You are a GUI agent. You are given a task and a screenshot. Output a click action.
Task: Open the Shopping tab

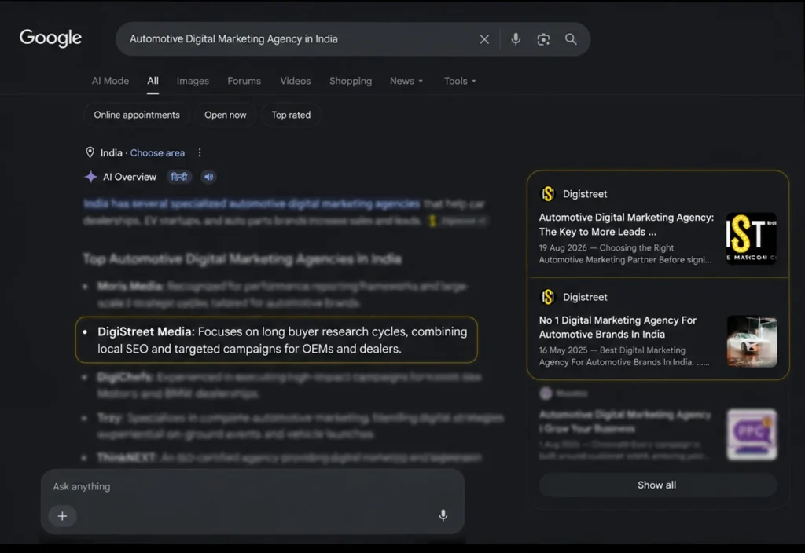351,81
